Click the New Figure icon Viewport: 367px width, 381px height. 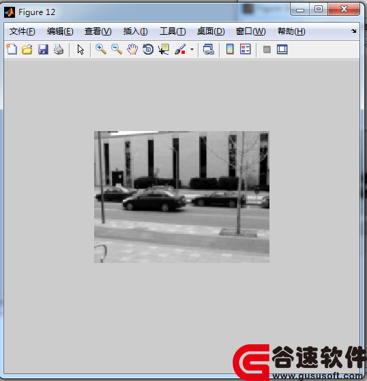[12, 49]
